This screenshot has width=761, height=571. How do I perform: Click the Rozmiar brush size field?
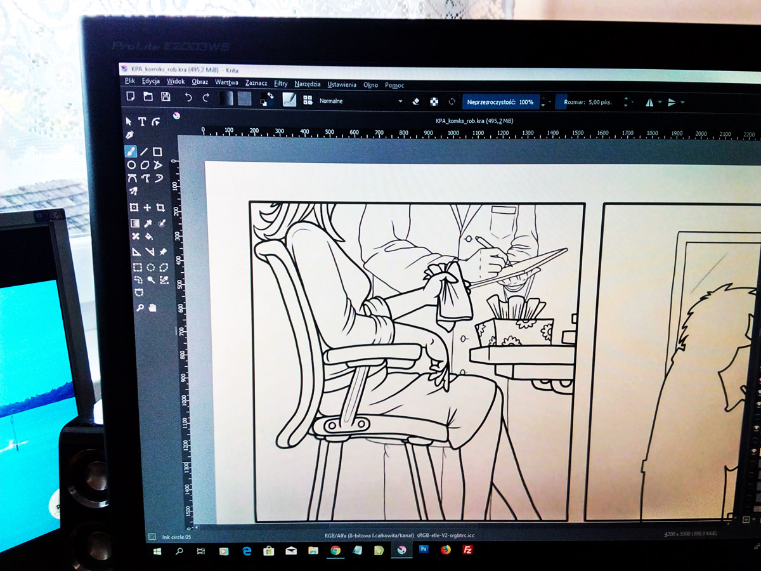tap(590, 102)
